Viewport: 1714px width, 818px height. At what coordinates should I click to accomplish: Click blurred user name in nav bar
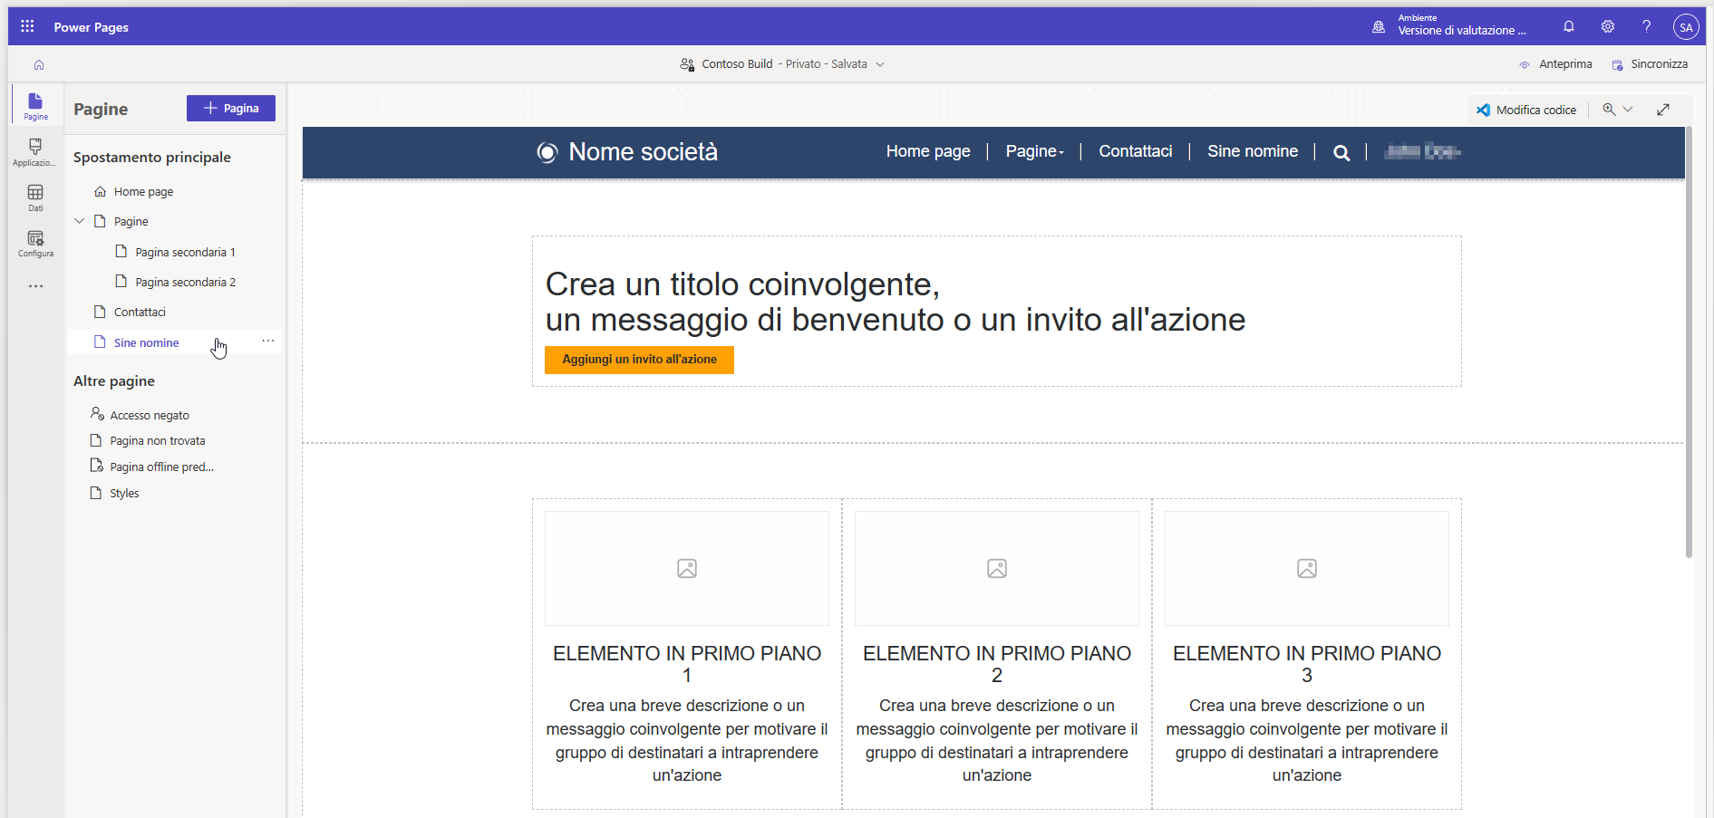click(x=1422, y=151)
